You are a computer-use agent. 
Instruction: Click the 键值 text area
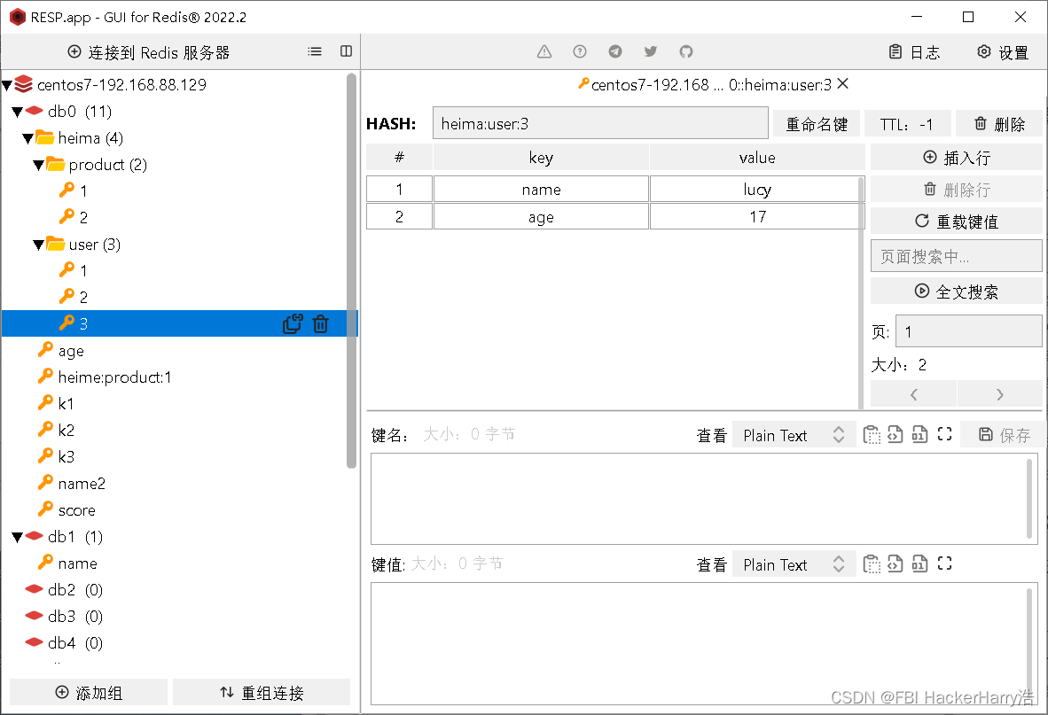pyautogui.click(x=705, y=643)
